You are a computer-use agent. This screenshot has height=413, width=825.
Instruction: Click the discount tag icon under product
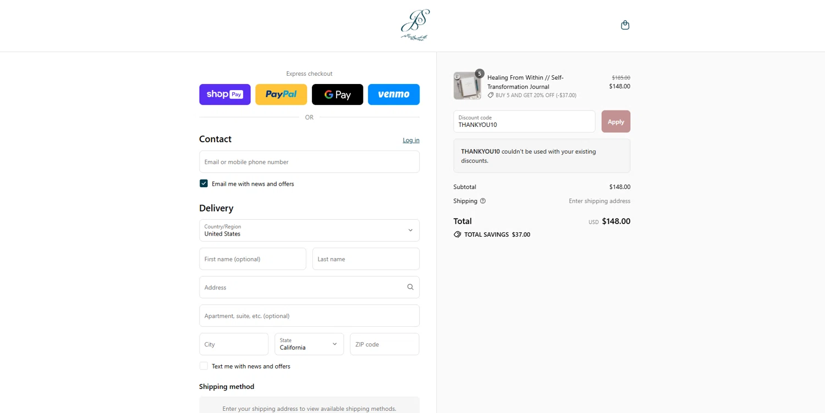(491, 95)
